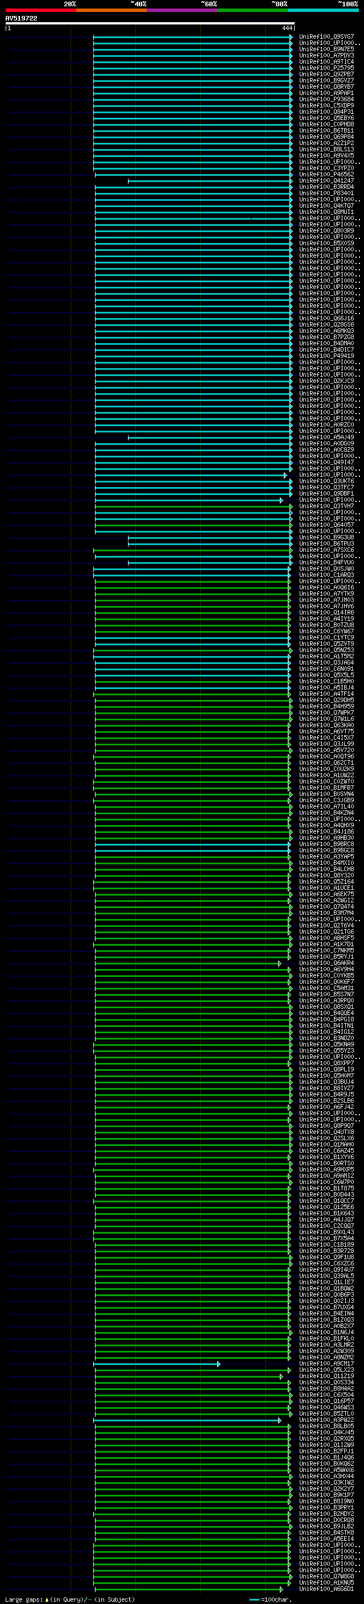
Task: Open hit UniRef100_P25795
Action: point(326,68)
